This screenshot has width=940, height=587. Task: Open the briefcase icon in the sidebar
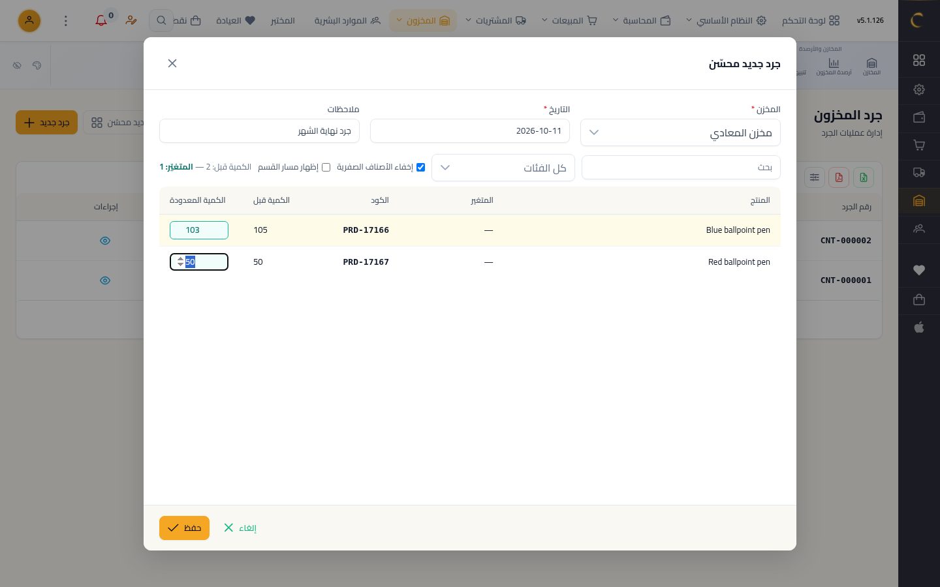tap(919, 299)
